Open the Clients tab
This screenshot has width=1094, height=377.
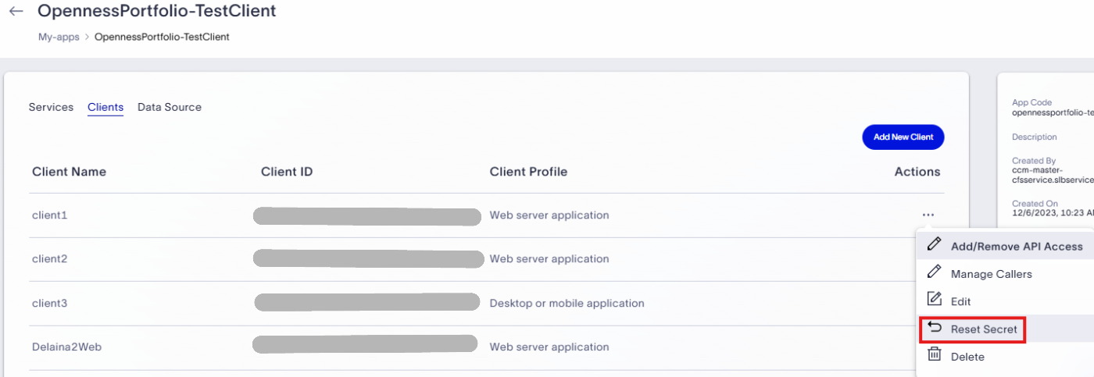[x=105, y=107]
